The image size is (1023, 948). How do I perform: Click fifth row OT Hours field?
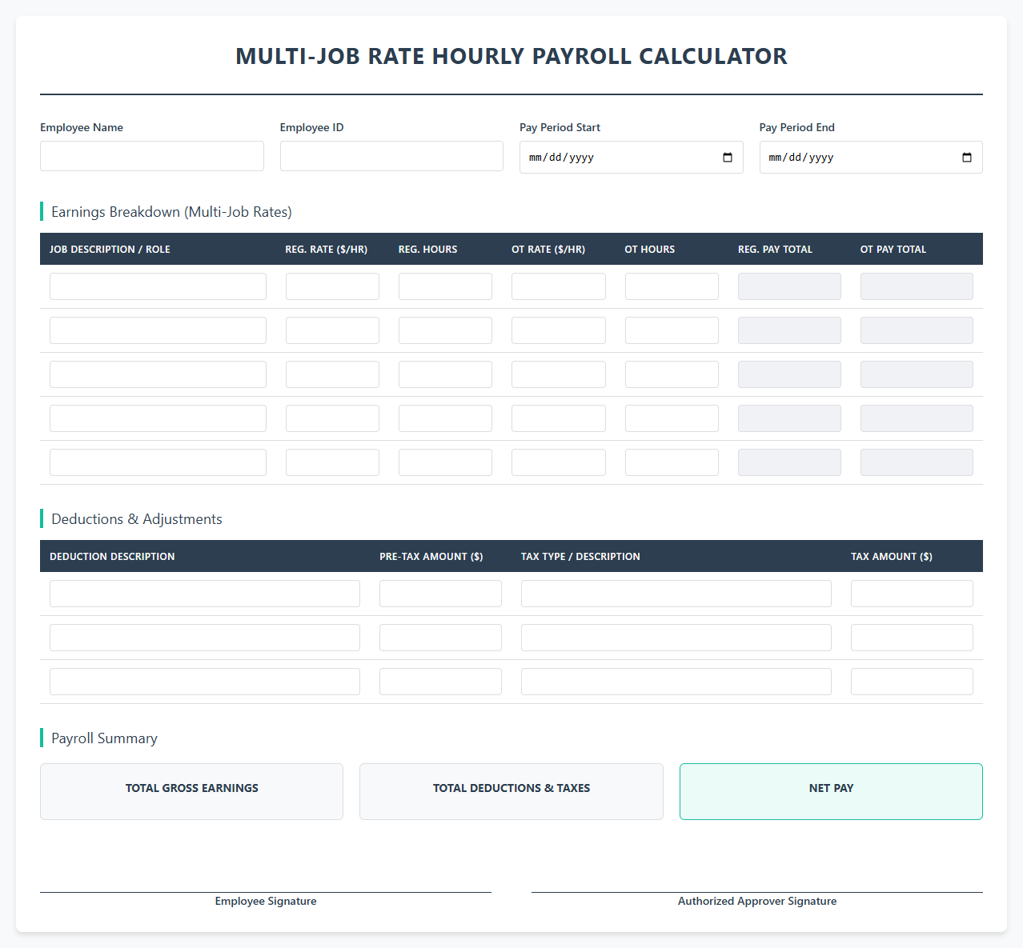[672, 462]
